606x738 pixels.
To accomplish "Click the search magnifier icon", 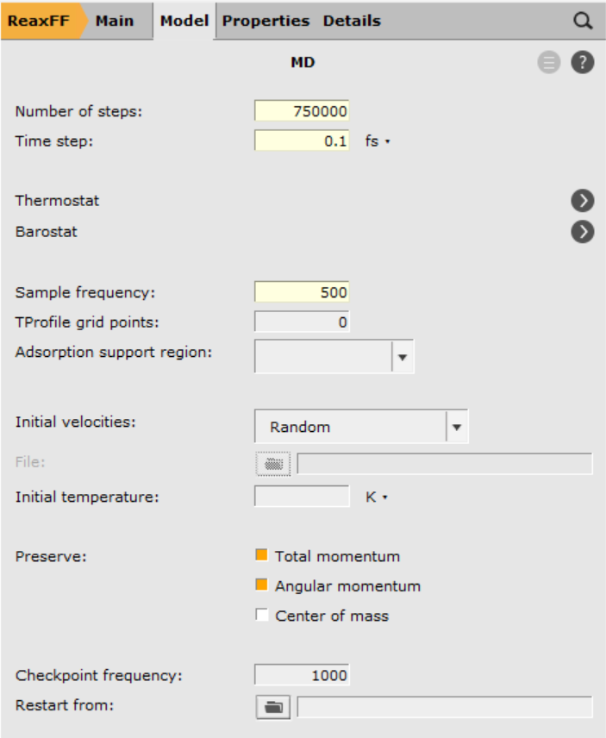I will pos(584,21).
